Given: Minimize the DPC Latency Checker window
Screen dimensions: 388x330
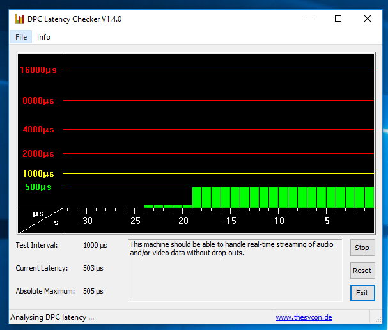Looking at the screenshot, I should (x=309, y=19).
